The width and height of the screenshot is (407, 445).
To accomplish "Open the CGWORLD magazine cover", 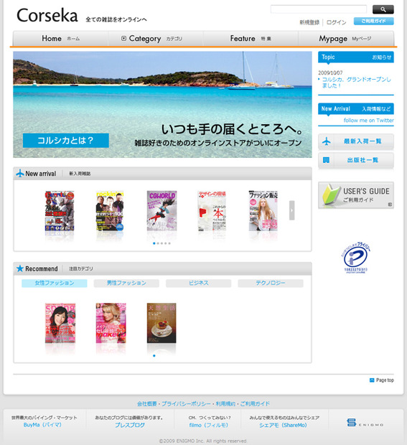I will 162,210.
